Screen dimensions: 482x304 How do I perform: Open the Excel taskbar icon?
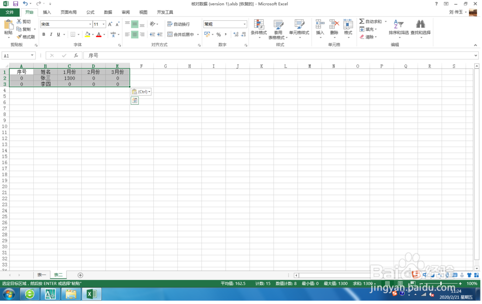pyautogui.click(x=91, y=294)
